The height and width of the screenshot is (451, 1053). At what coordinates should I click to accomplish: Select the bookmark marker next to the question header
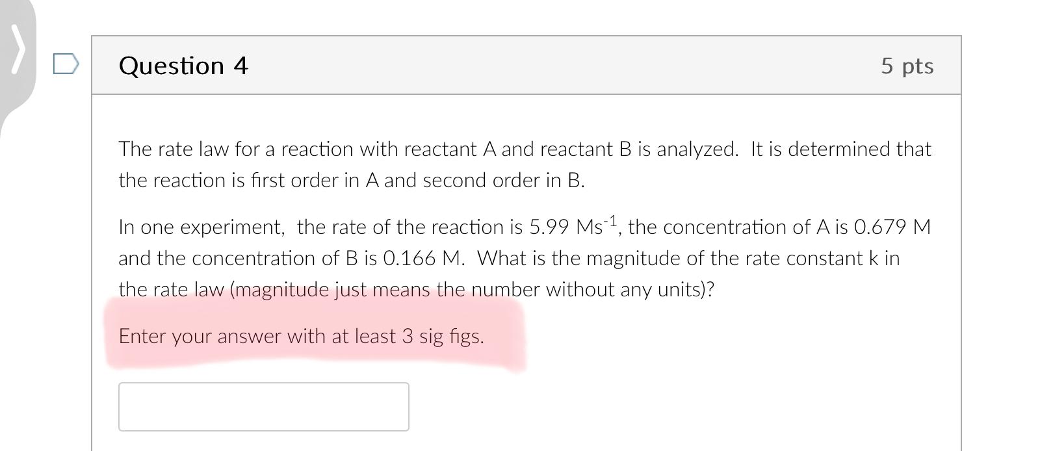65,64
